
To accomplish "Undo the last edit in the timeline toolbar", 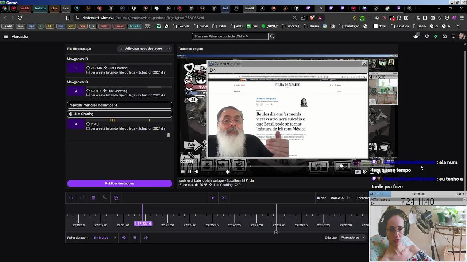I will (71, 198).
